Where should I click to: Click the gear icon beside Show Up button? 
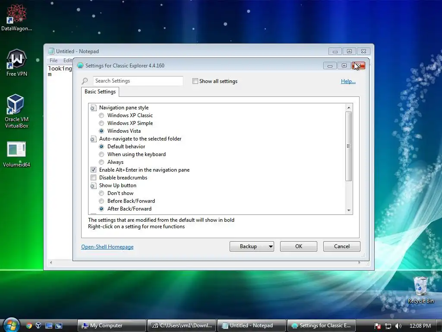click(x=93, y=185)
